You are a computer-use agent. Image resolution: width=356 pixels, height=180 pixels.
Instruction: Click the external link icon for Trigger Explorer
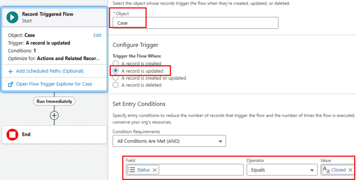[11, 84]
